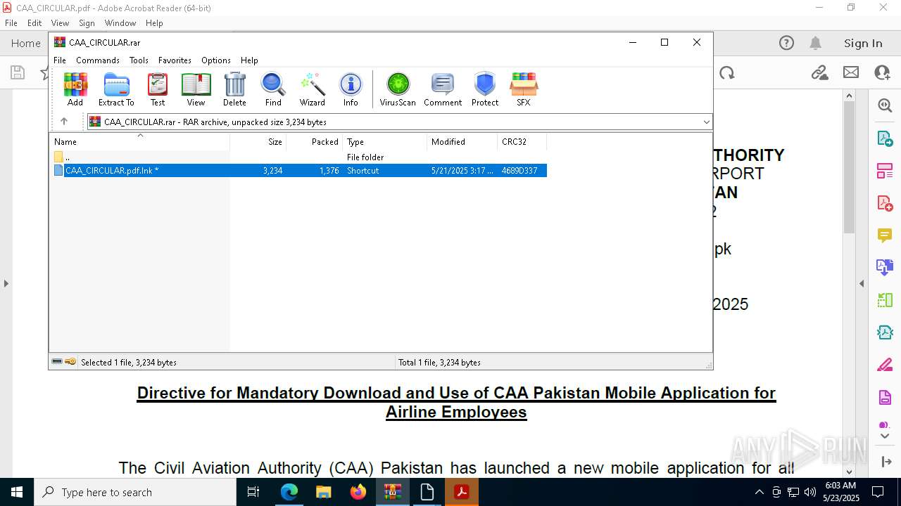Open WinRAR File menu
Viewport: 901px width, 506px height.
tap(60, 60)
